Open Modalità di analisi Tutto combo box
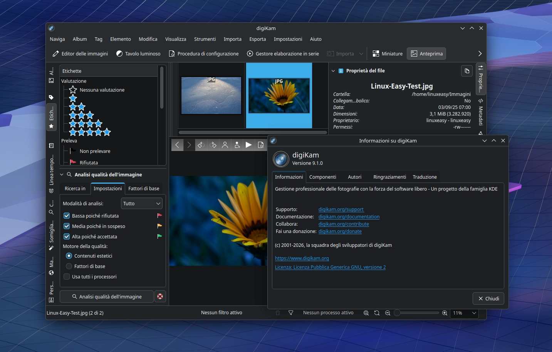The width and height of the screenshot is (552, 352). tap(142, 203)
